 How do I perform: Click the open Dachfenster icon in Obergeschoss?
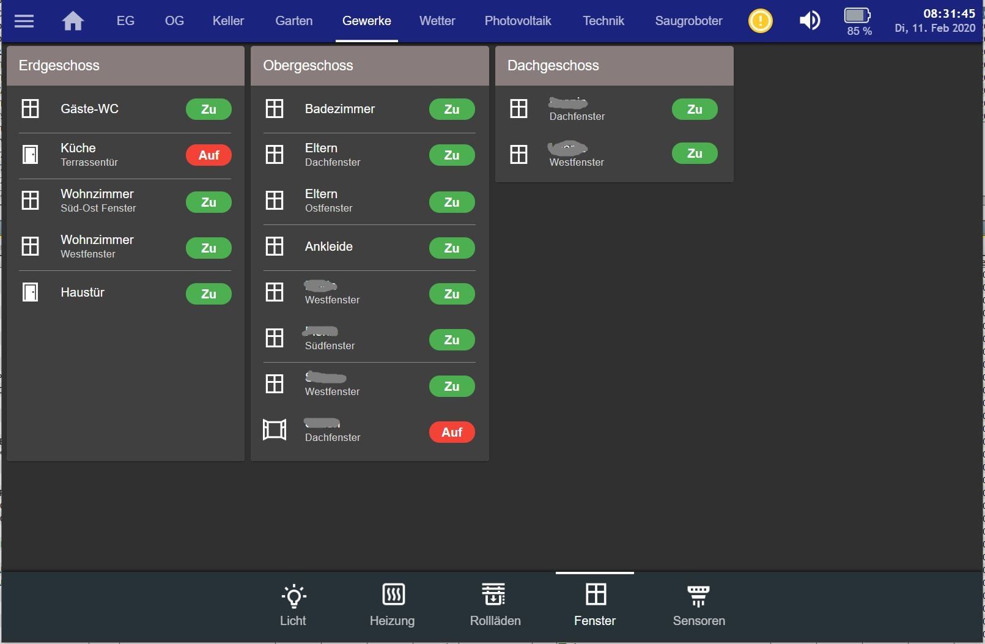275,430
